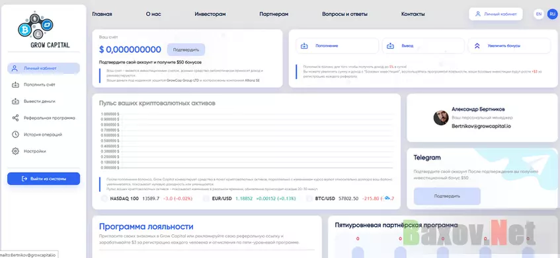Click the Выйти из системы button
Viewport: 560px width, 258px height.
[x=44, y=179]
